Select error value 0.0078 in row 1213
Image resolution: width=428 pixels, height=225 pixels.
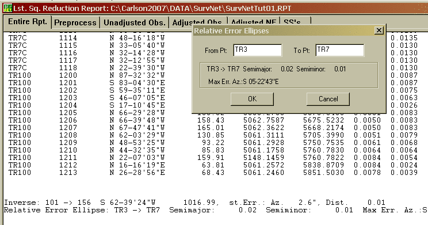tap(367, 173)
